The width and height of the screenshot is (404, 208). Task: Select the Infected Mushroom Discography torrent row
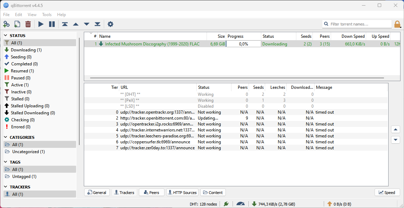click(242, 44)
